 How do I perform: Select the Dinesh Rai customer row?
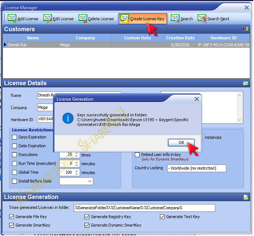[x=126, y=45]
